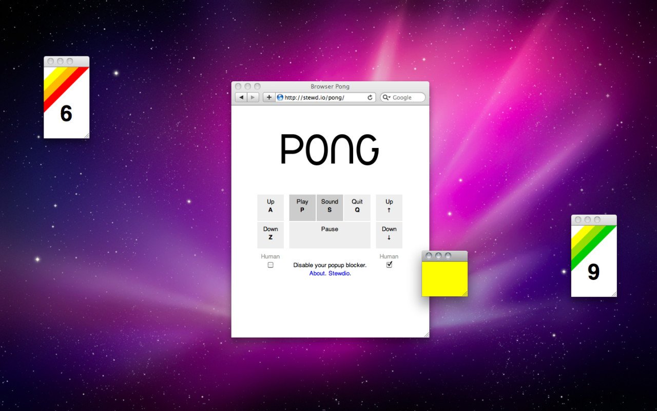The width and height of the screenshot is (657, 411).
Task: Enable the left player's Human checkbox
Action: tap(270, 265)
